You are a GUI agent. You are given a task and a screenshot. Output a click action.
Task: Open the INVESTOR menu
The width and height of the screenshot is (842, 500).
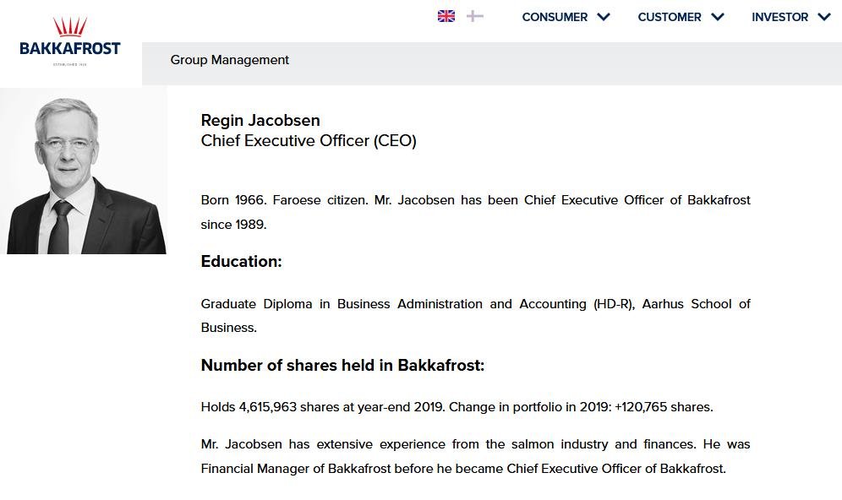pos(779,17)
